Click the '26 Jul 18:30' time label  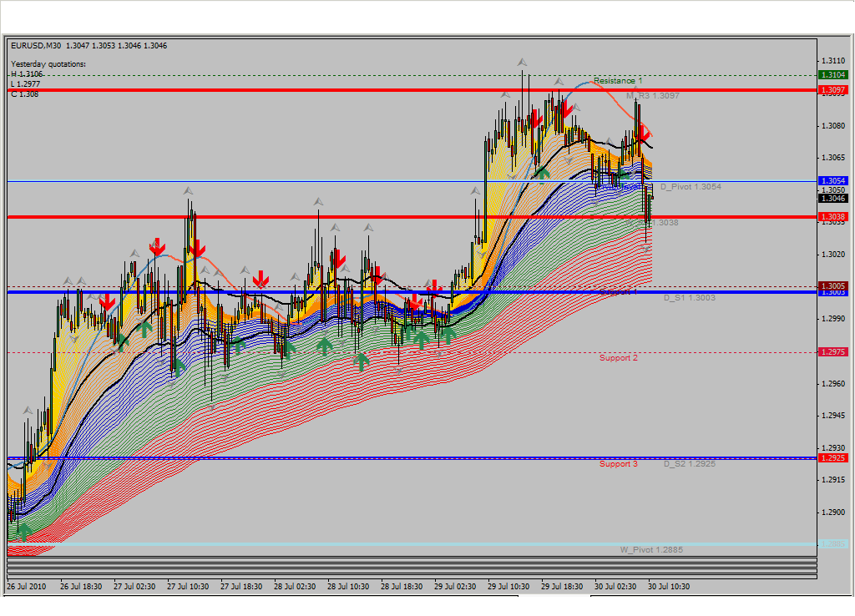(x=81, y=587)
